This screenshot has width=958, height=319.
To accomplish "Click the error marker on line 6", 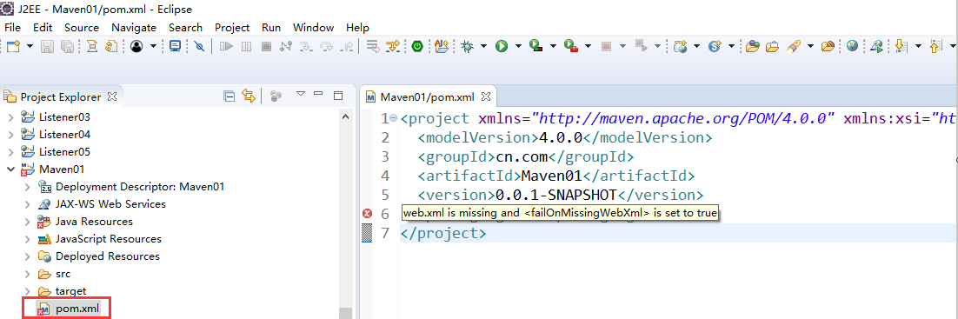I will click(x=367, y=213).
